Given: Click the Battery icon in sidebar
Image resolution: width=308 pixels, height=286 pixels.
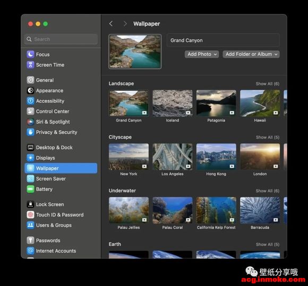Looking at the screenshot, I should [x=30, y=189].
